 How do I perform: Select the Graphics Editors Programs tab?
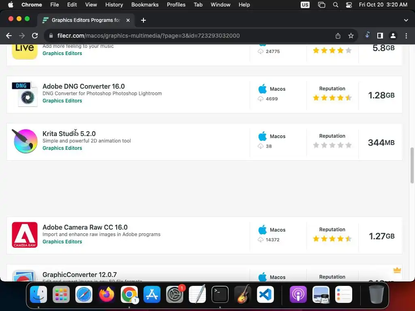(86, 20)
